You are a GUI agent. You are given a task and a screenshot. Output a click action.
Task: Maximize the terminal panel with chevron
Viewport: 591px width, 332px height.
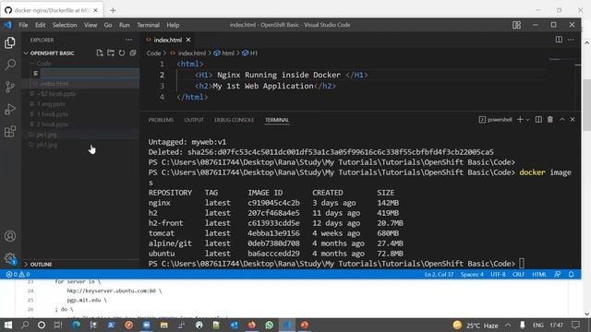[x=562, y=120]
